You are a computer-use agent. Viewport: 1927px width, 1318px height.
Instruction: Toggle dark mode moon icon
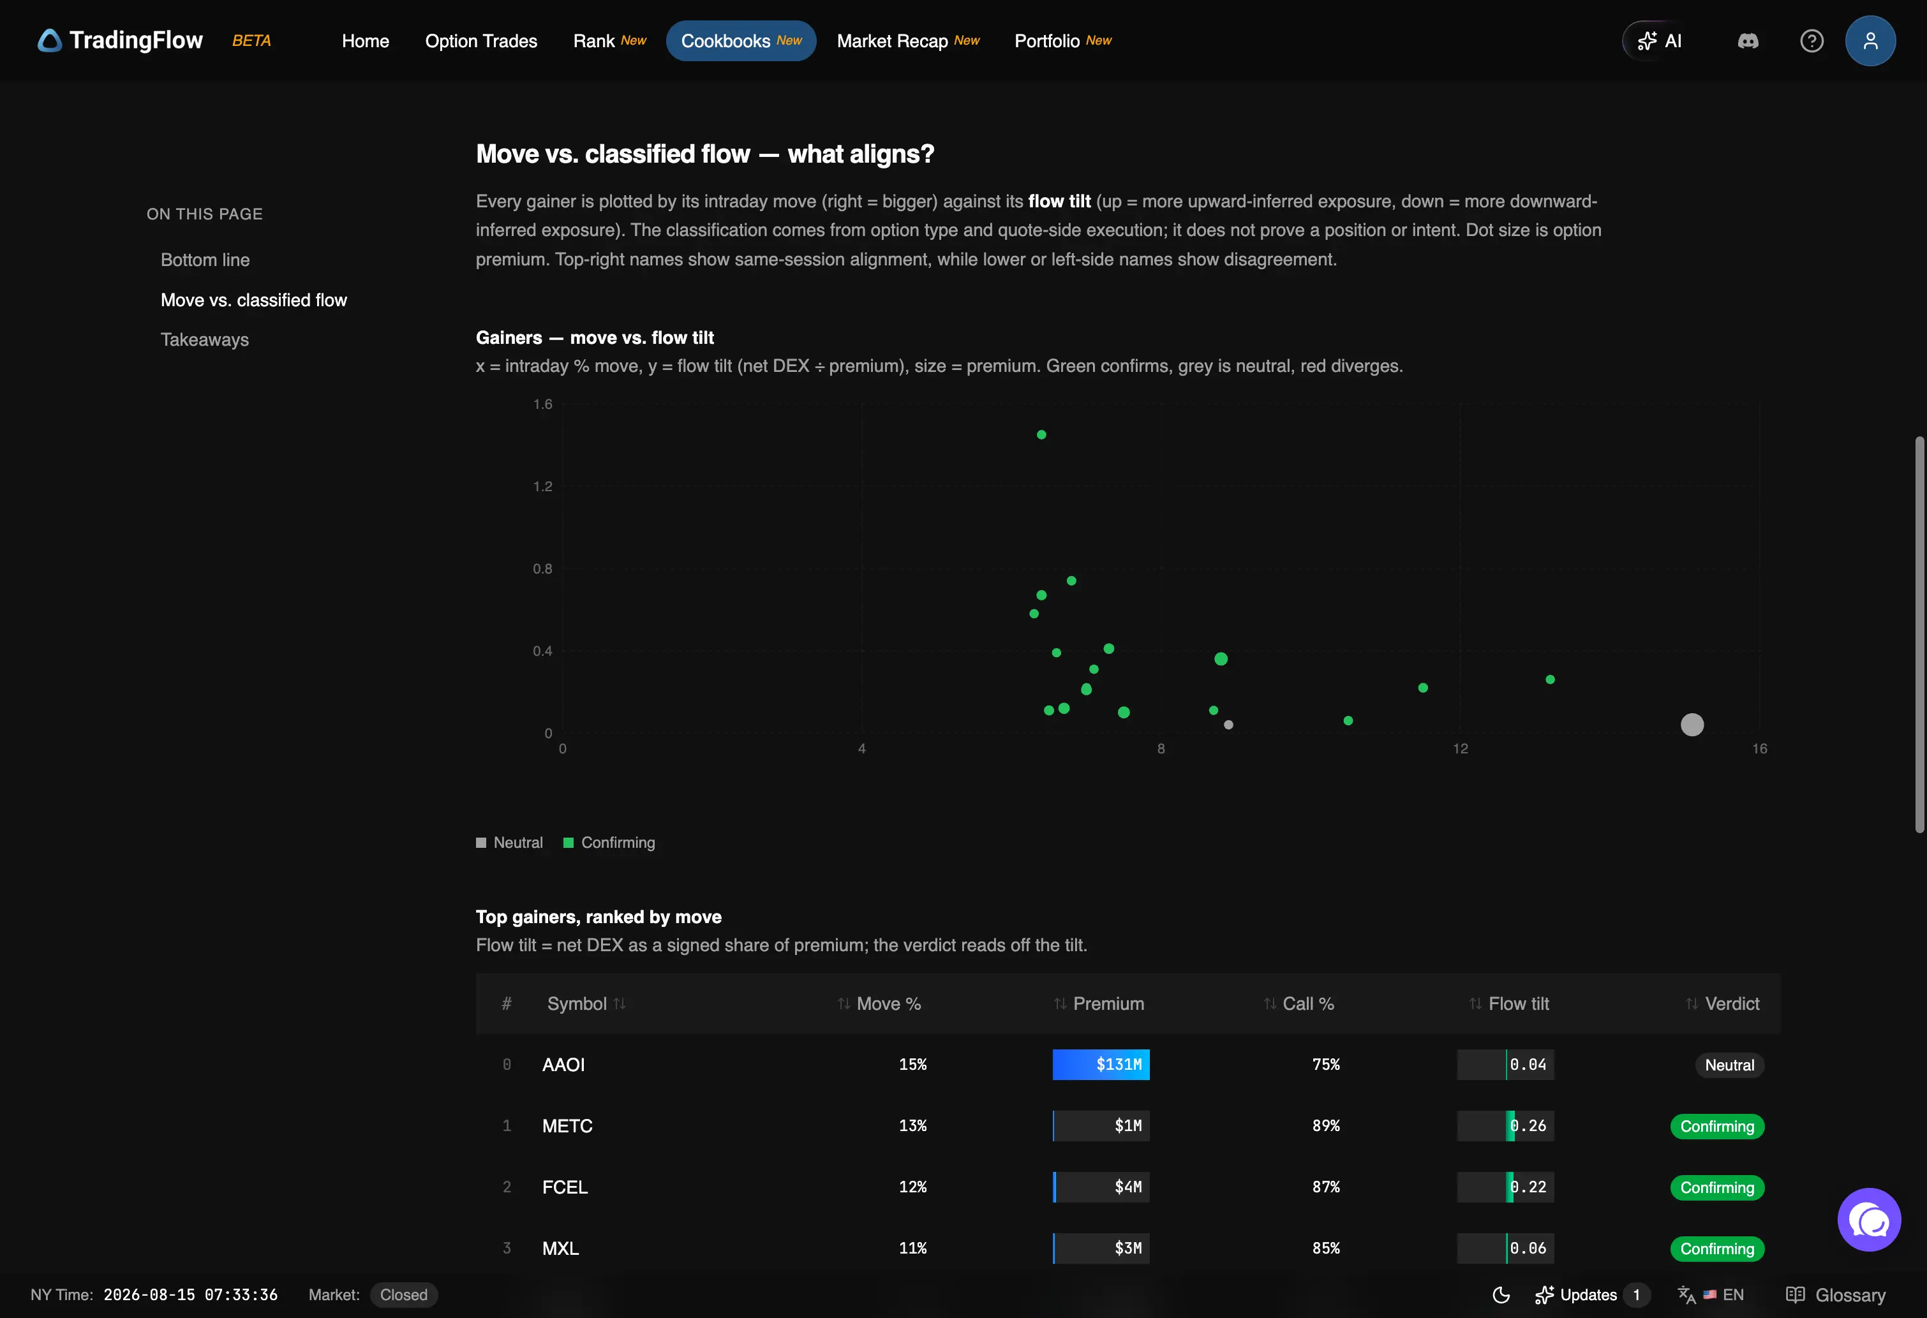(1501, 1295)
